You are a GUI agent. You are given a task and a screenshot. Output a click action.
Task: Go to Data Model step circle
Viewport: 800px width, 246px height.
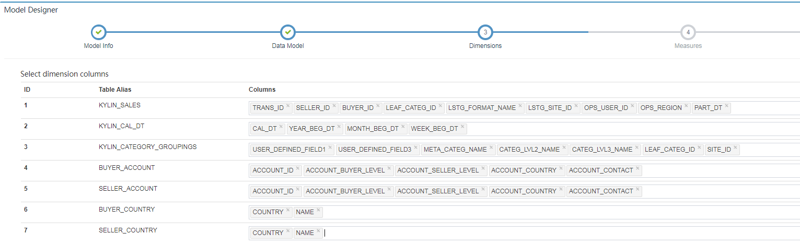click(x=288, y=32)
